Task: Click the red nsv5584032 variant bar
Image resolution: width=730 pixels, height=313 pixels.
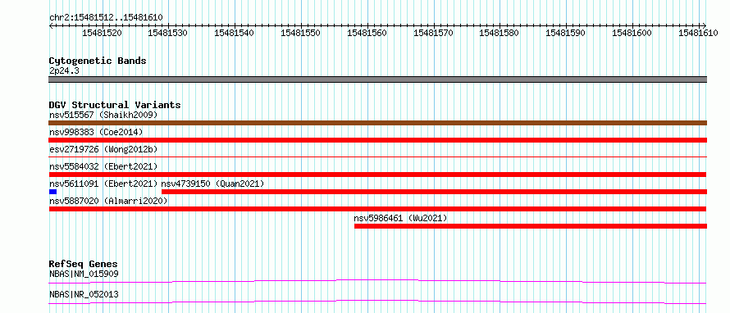Action: [x=377, y=175]
